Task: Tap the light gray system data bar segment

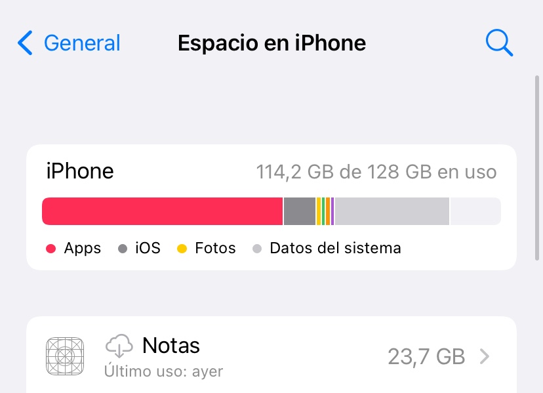Action: tap(392, 211)
